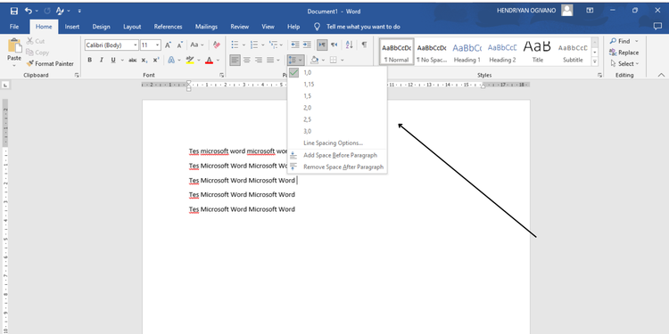Click the ruler tab selector icon
The width and height of the screenshot is (669, 334).
click(5, 86)
